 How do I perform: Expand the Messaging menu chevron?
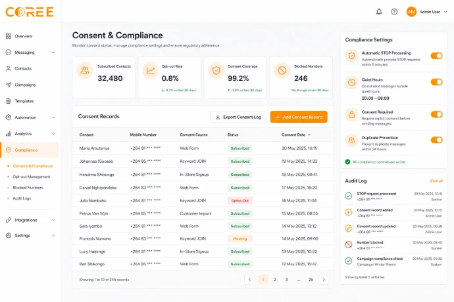(53, 53)
